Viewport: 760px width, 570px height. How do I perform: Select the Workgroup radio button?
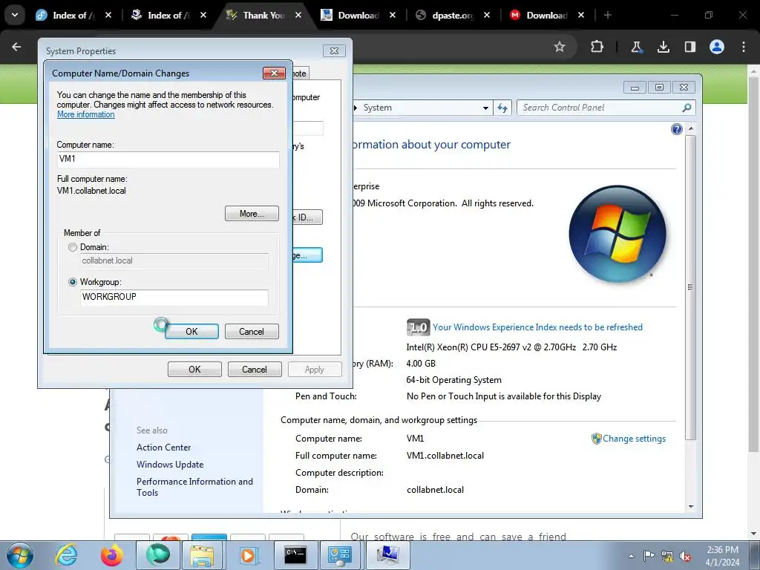pos(73,282)
